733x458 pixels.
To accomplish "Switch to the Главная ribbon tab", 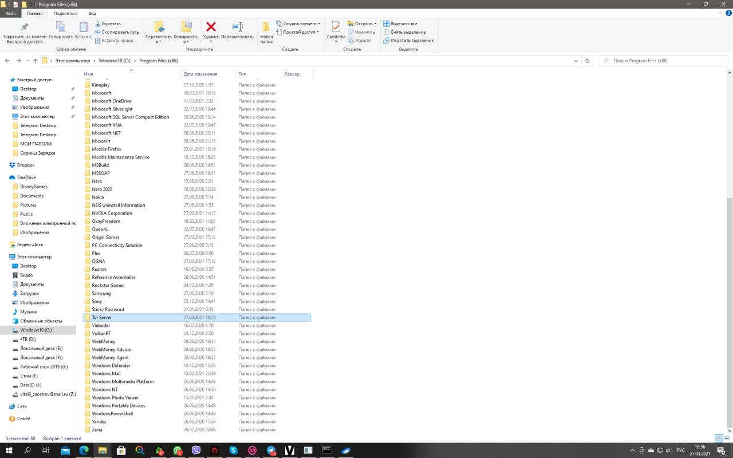I will pos(34,13).
